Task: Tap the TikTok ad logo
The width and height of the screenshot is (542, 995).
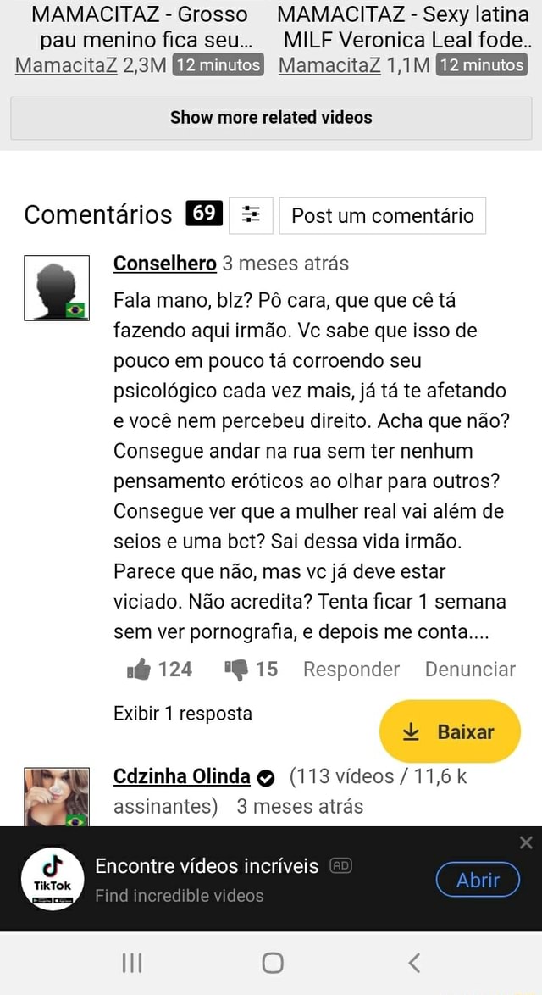Action: [52, 879]
